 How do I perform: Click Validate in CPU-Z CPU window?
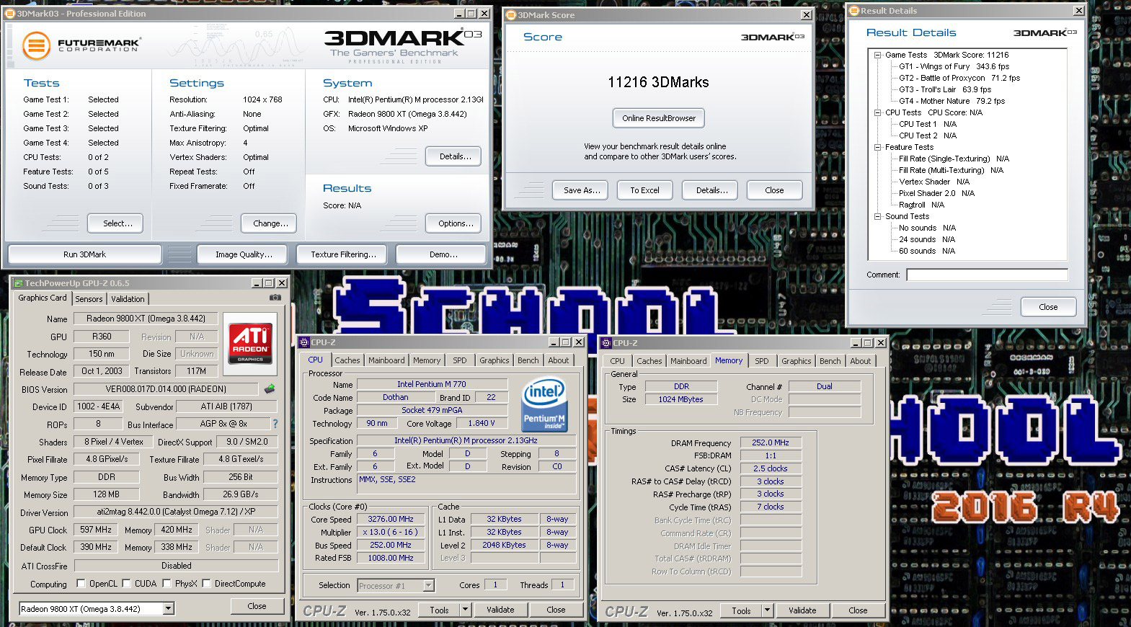point(500,610)
